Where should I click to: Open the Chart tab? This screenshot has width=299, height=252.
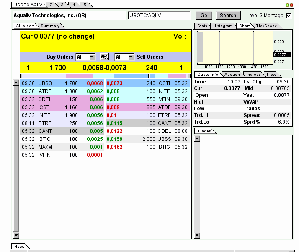point(244,26)
